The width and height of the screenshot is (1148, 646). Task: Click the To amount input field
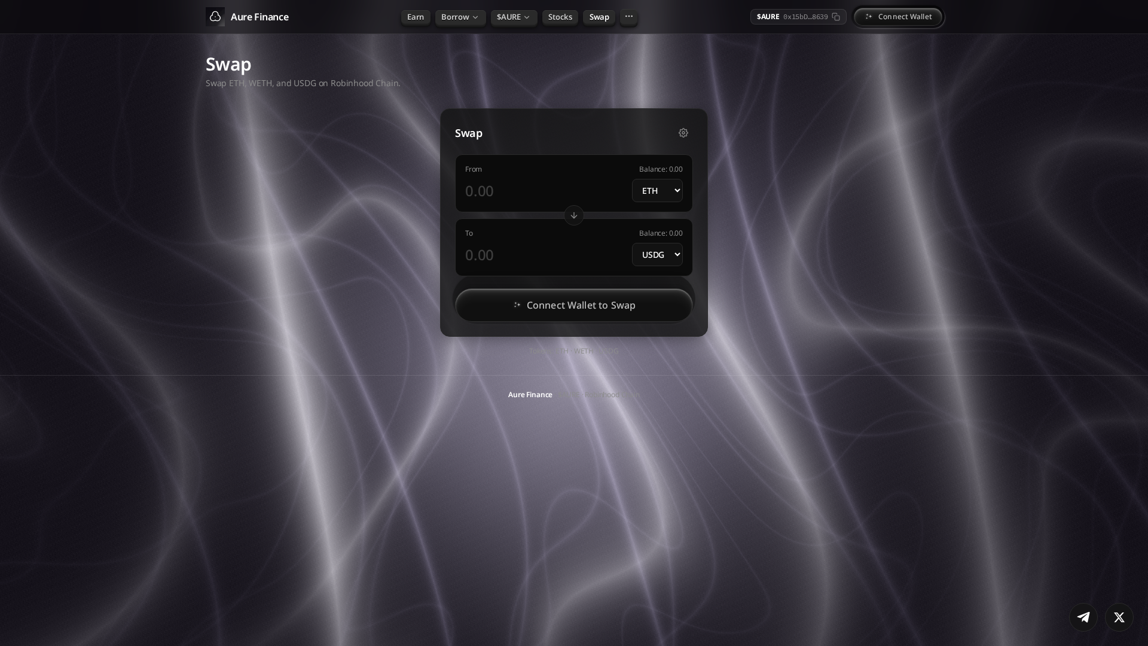[545, 255]
